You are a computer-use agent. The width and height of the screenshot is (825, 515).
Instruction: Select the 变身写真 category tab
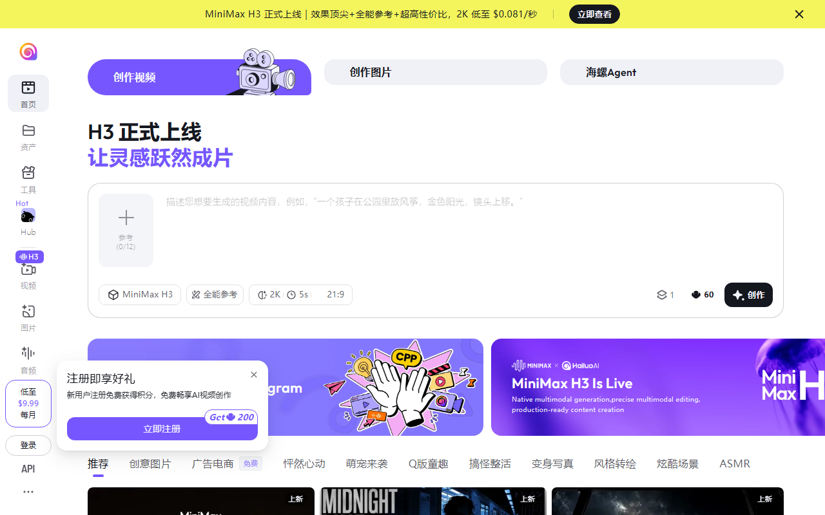point(552,464)
